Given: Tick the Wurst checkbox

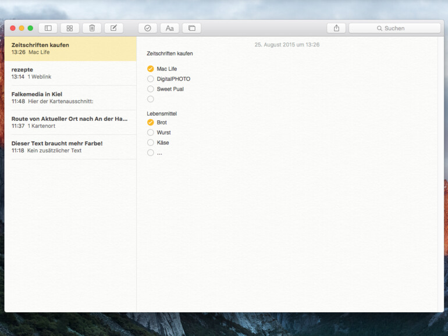Looking at the screenshot, I should point(151,133).
